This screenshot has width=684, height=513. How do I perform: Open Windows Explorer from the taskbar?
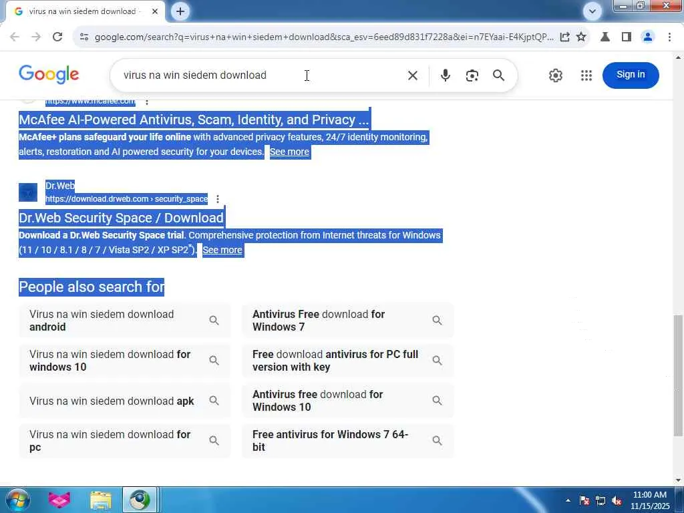coord(101,500)
